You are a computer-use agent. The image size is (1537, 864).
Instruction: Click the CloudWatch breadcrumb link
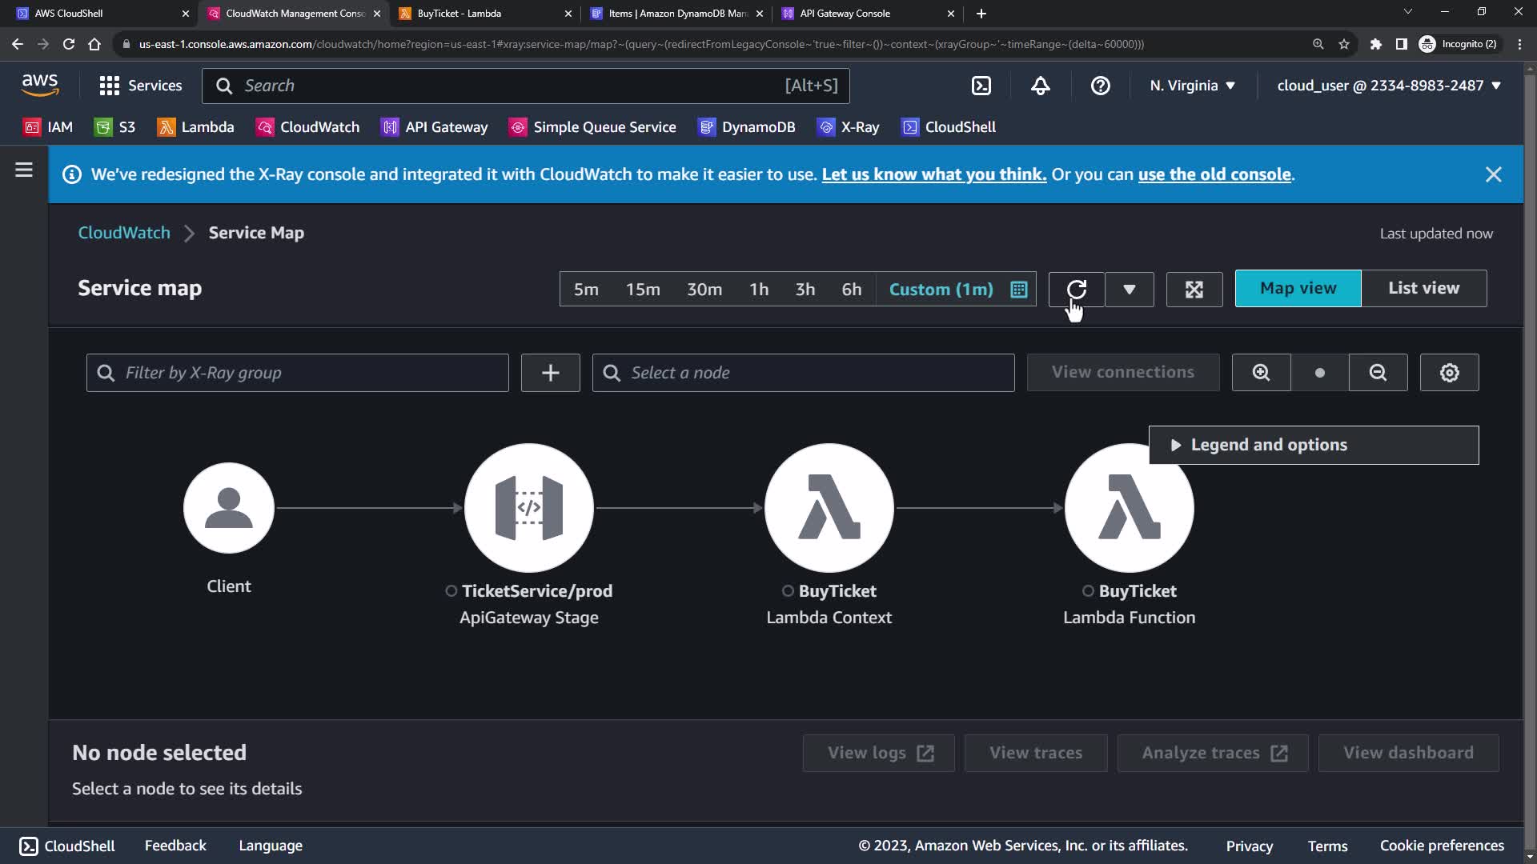(x=124, y=233)
